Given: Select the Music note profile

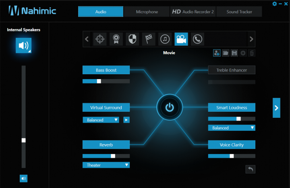Looking at the screenshot, I should pos(165,39).
